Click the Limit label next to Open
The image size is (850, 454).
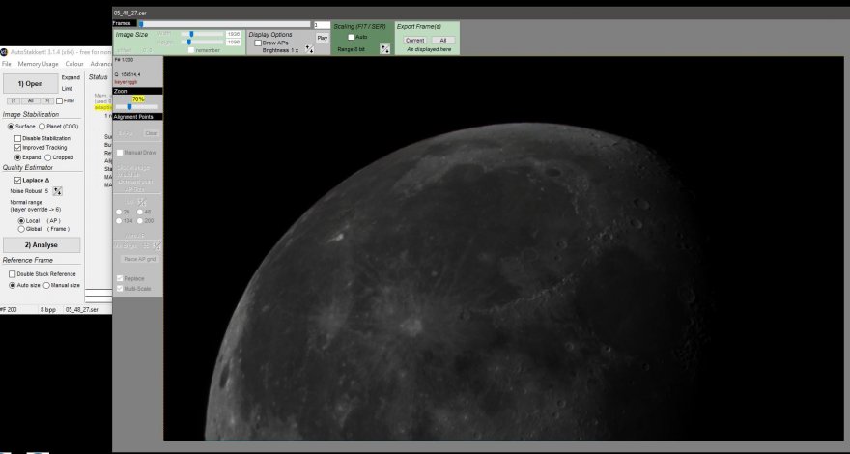pyautogui.click(x=68, y=89)
